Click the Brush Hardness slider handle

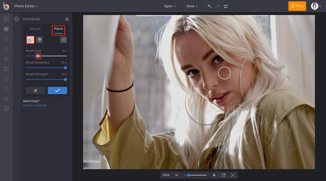click(65, 68)
